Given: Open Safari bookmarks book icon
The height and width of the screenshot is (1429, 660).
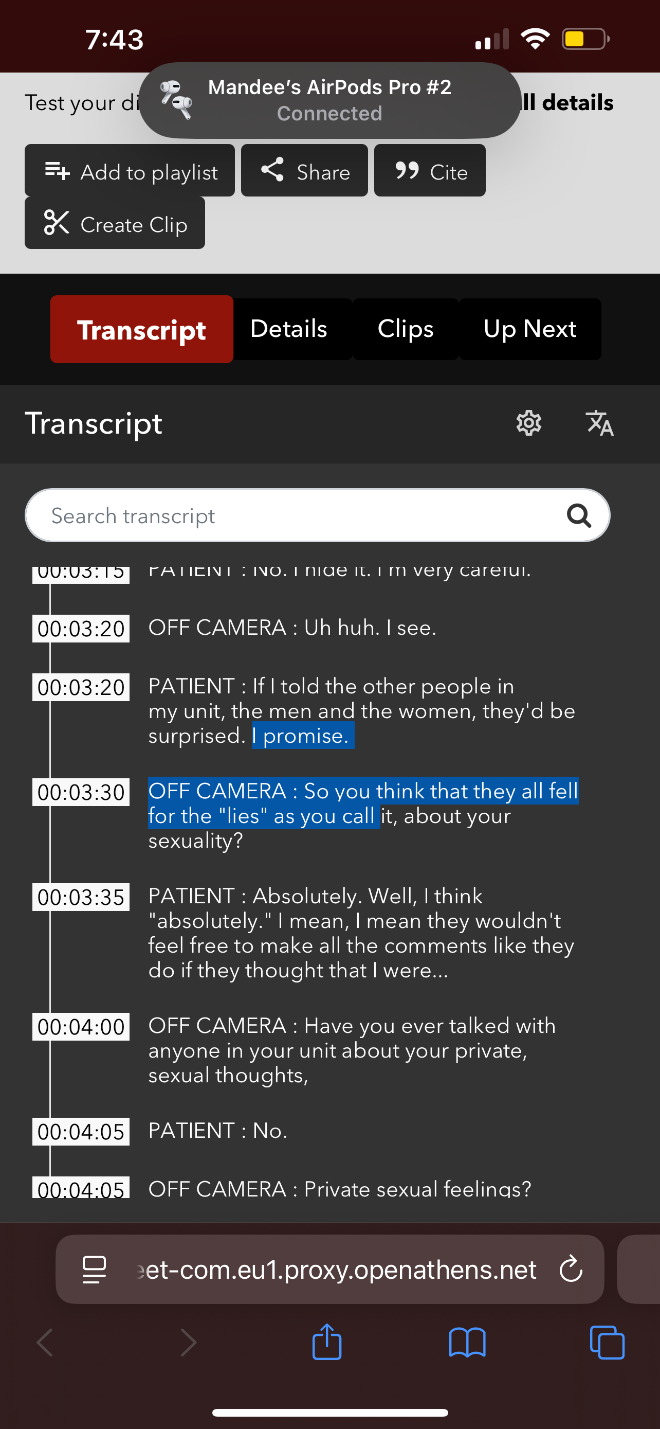Looking at the screenshot, I should [x=467, y=1343].
